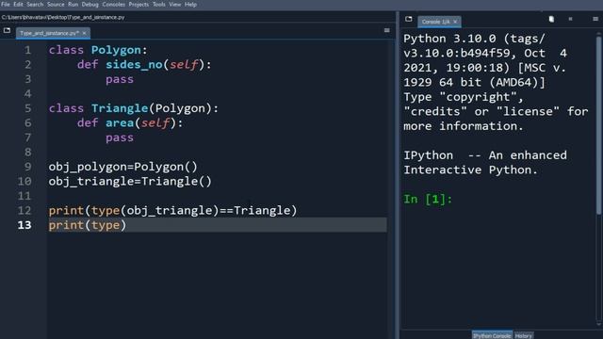Click the 'class Polygon:' code line
The image size is (603, 339).
point(98,50)
